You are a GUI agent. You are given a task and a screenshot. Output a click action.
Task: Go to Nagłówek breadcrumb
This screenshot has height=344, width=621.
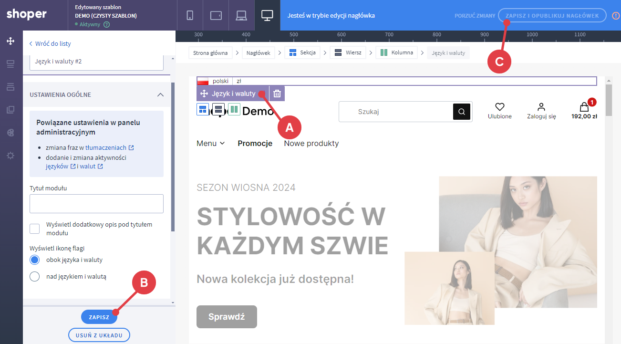pyautogui.click(x=259, y=53)
